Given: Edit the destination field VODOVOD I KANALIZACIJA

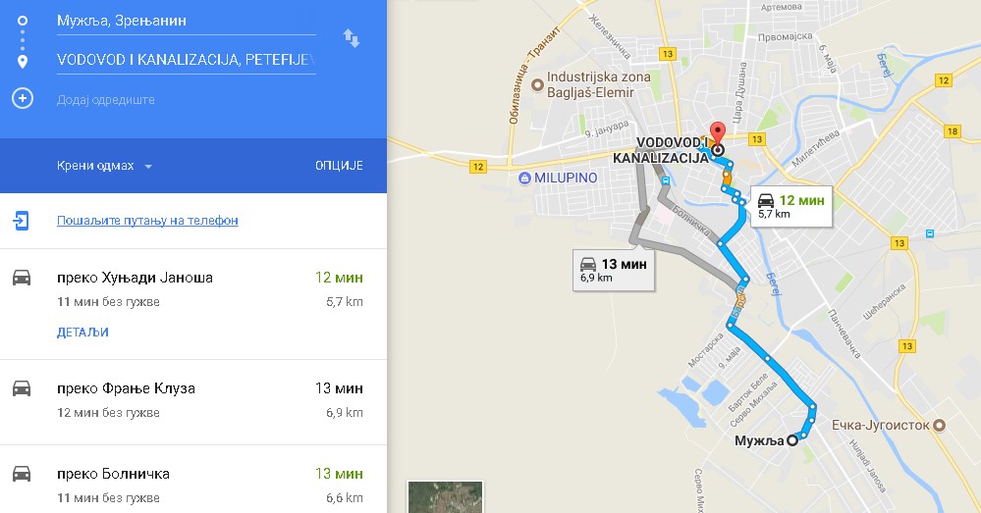Looking at the screenshot, I should coord(186,60).
